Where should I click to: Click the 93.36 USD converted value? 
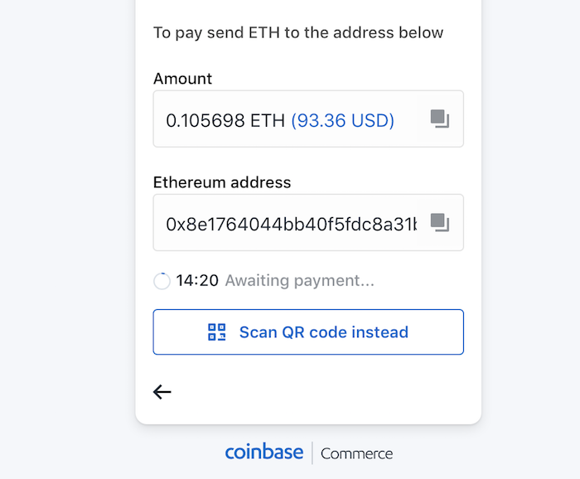pos(342,121)
